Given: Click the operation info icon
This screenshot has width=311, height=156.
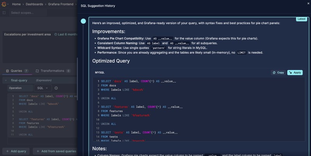Looking at the screenshot, I should click(56, 88).
